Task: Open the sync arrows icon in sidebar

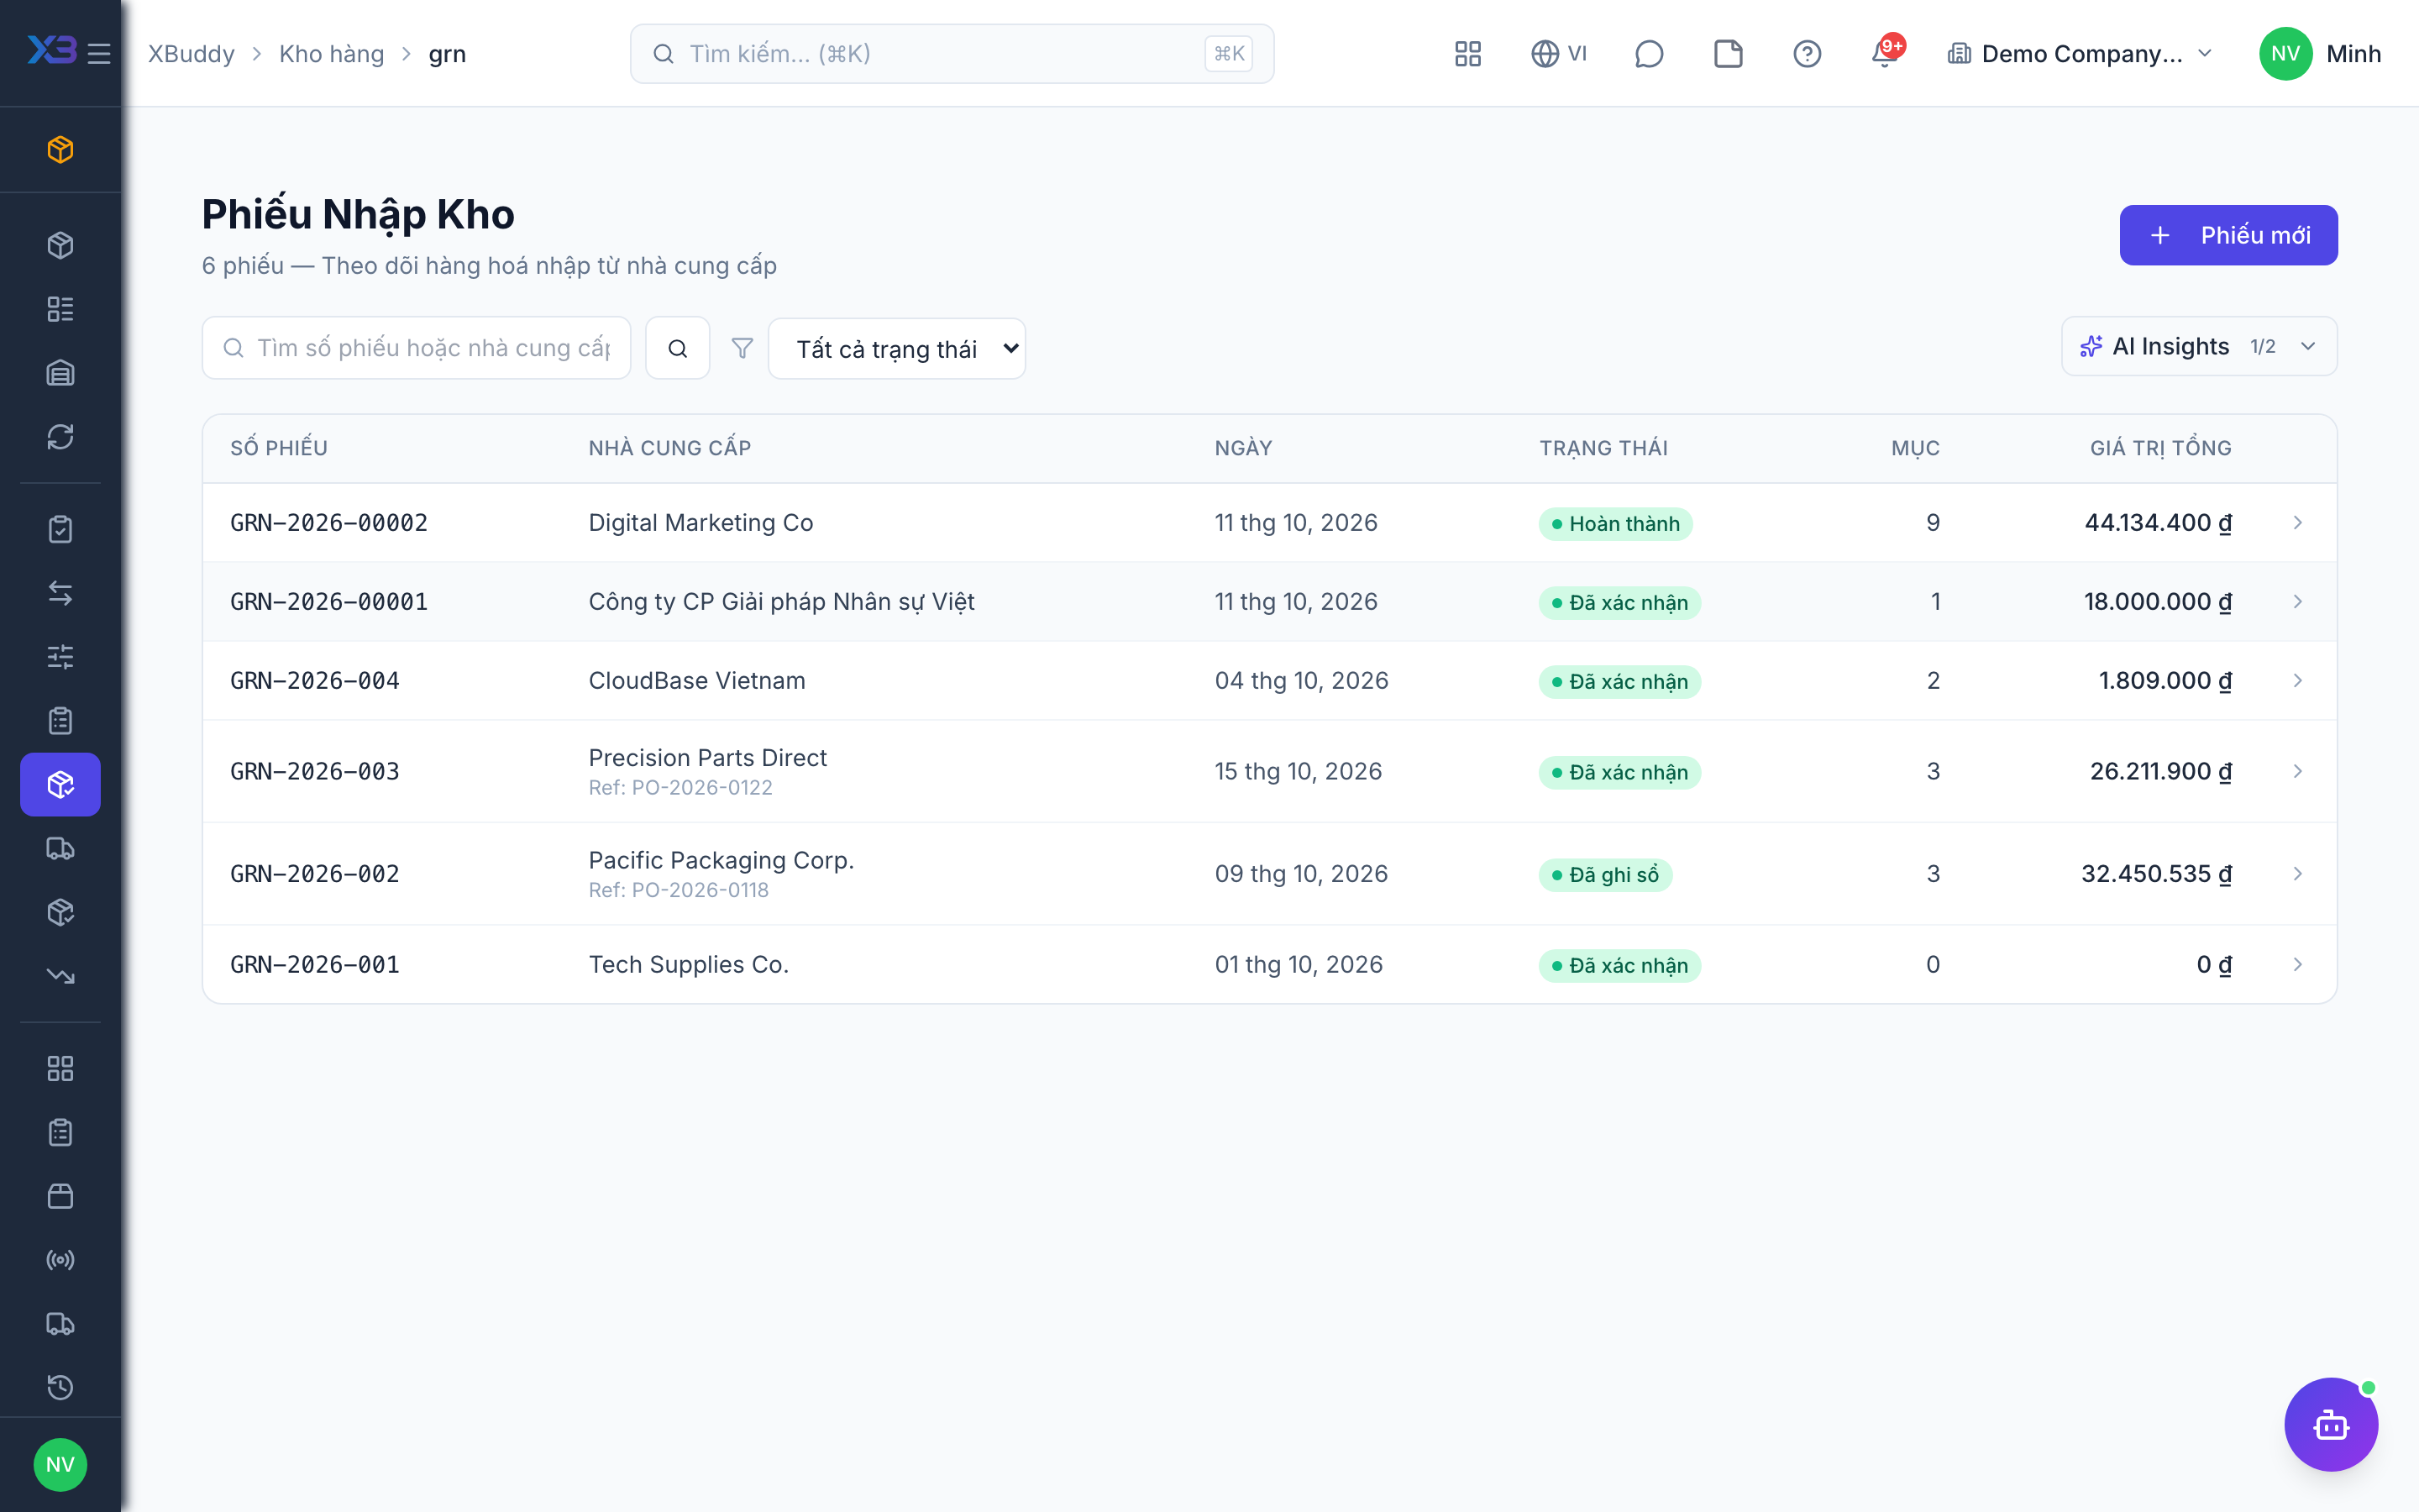Action: [60, 437]
